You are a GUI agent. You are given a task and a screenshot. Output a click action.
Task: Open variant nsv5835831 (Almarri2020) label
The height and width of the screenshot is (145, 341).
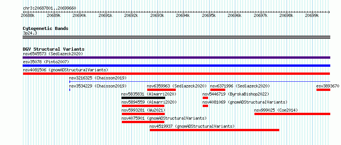point(149,94)
